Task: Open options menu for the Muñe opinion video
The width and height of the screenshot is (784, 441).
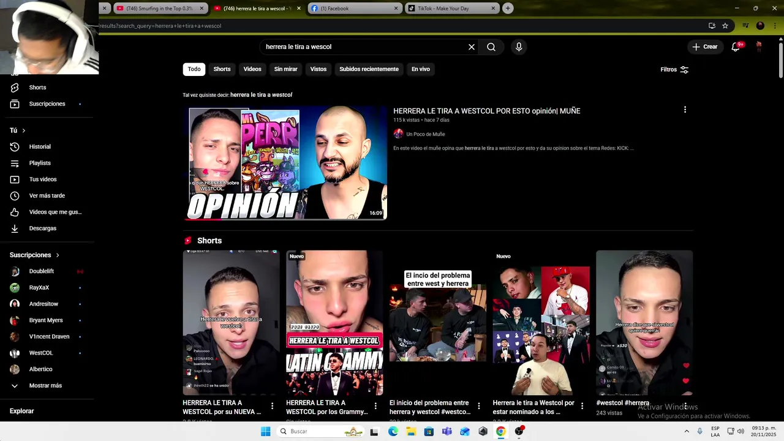Action: [685, 110]
